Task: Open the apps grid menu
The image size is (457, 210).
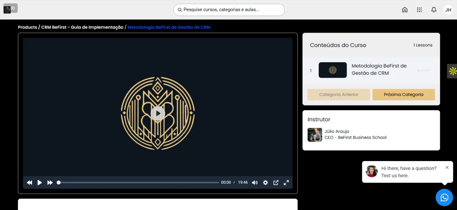Action: point(419,10)
